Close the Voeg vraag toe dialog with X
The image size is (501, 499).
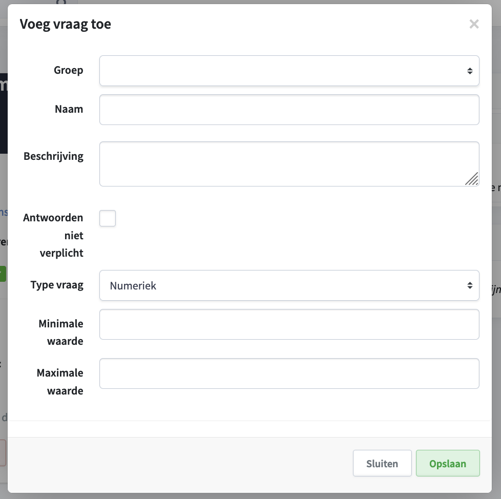tap(474, 24)
